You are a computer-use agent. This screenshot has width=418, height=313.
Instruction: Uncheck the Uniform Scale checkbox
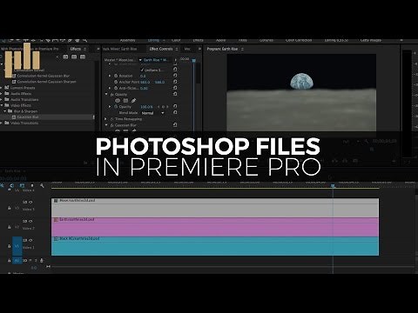coord(142,70)
